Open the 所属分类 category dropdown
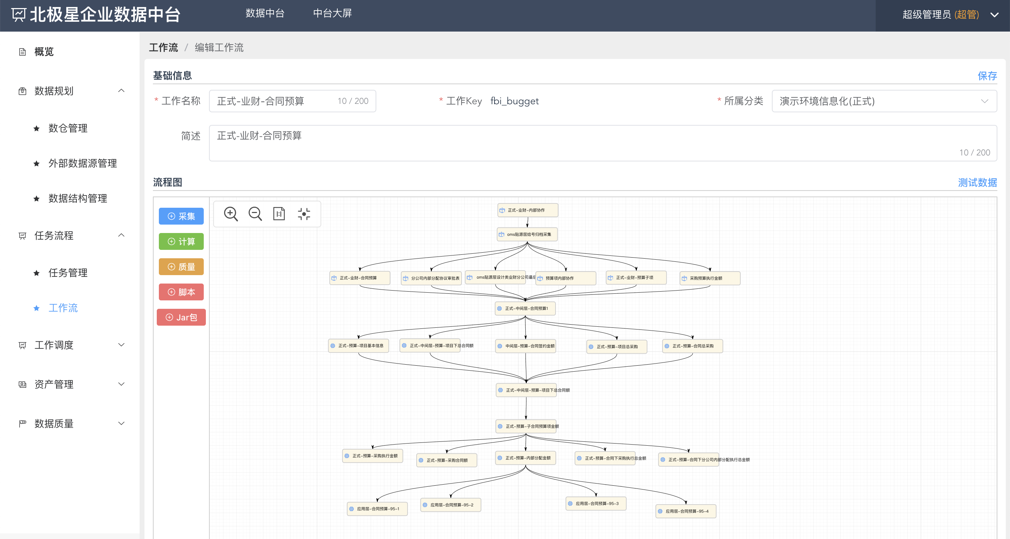The height and width of the screenshot is (539, 1010). pos(884,101)
